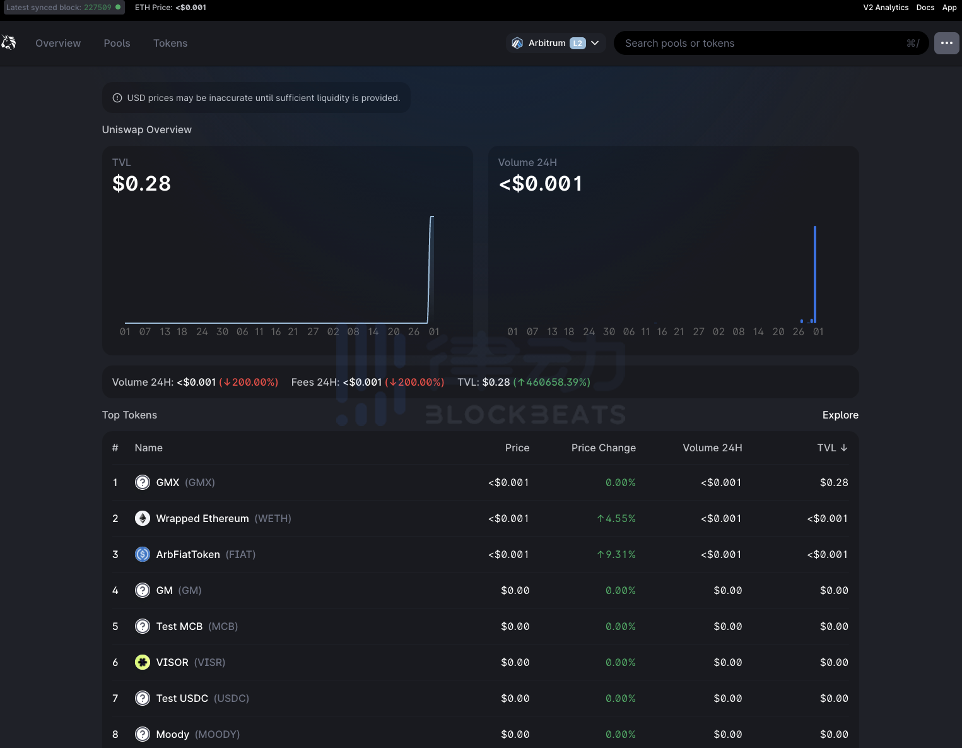Switch to the Pools tab

pyautogui.click(x=117, y=43)
